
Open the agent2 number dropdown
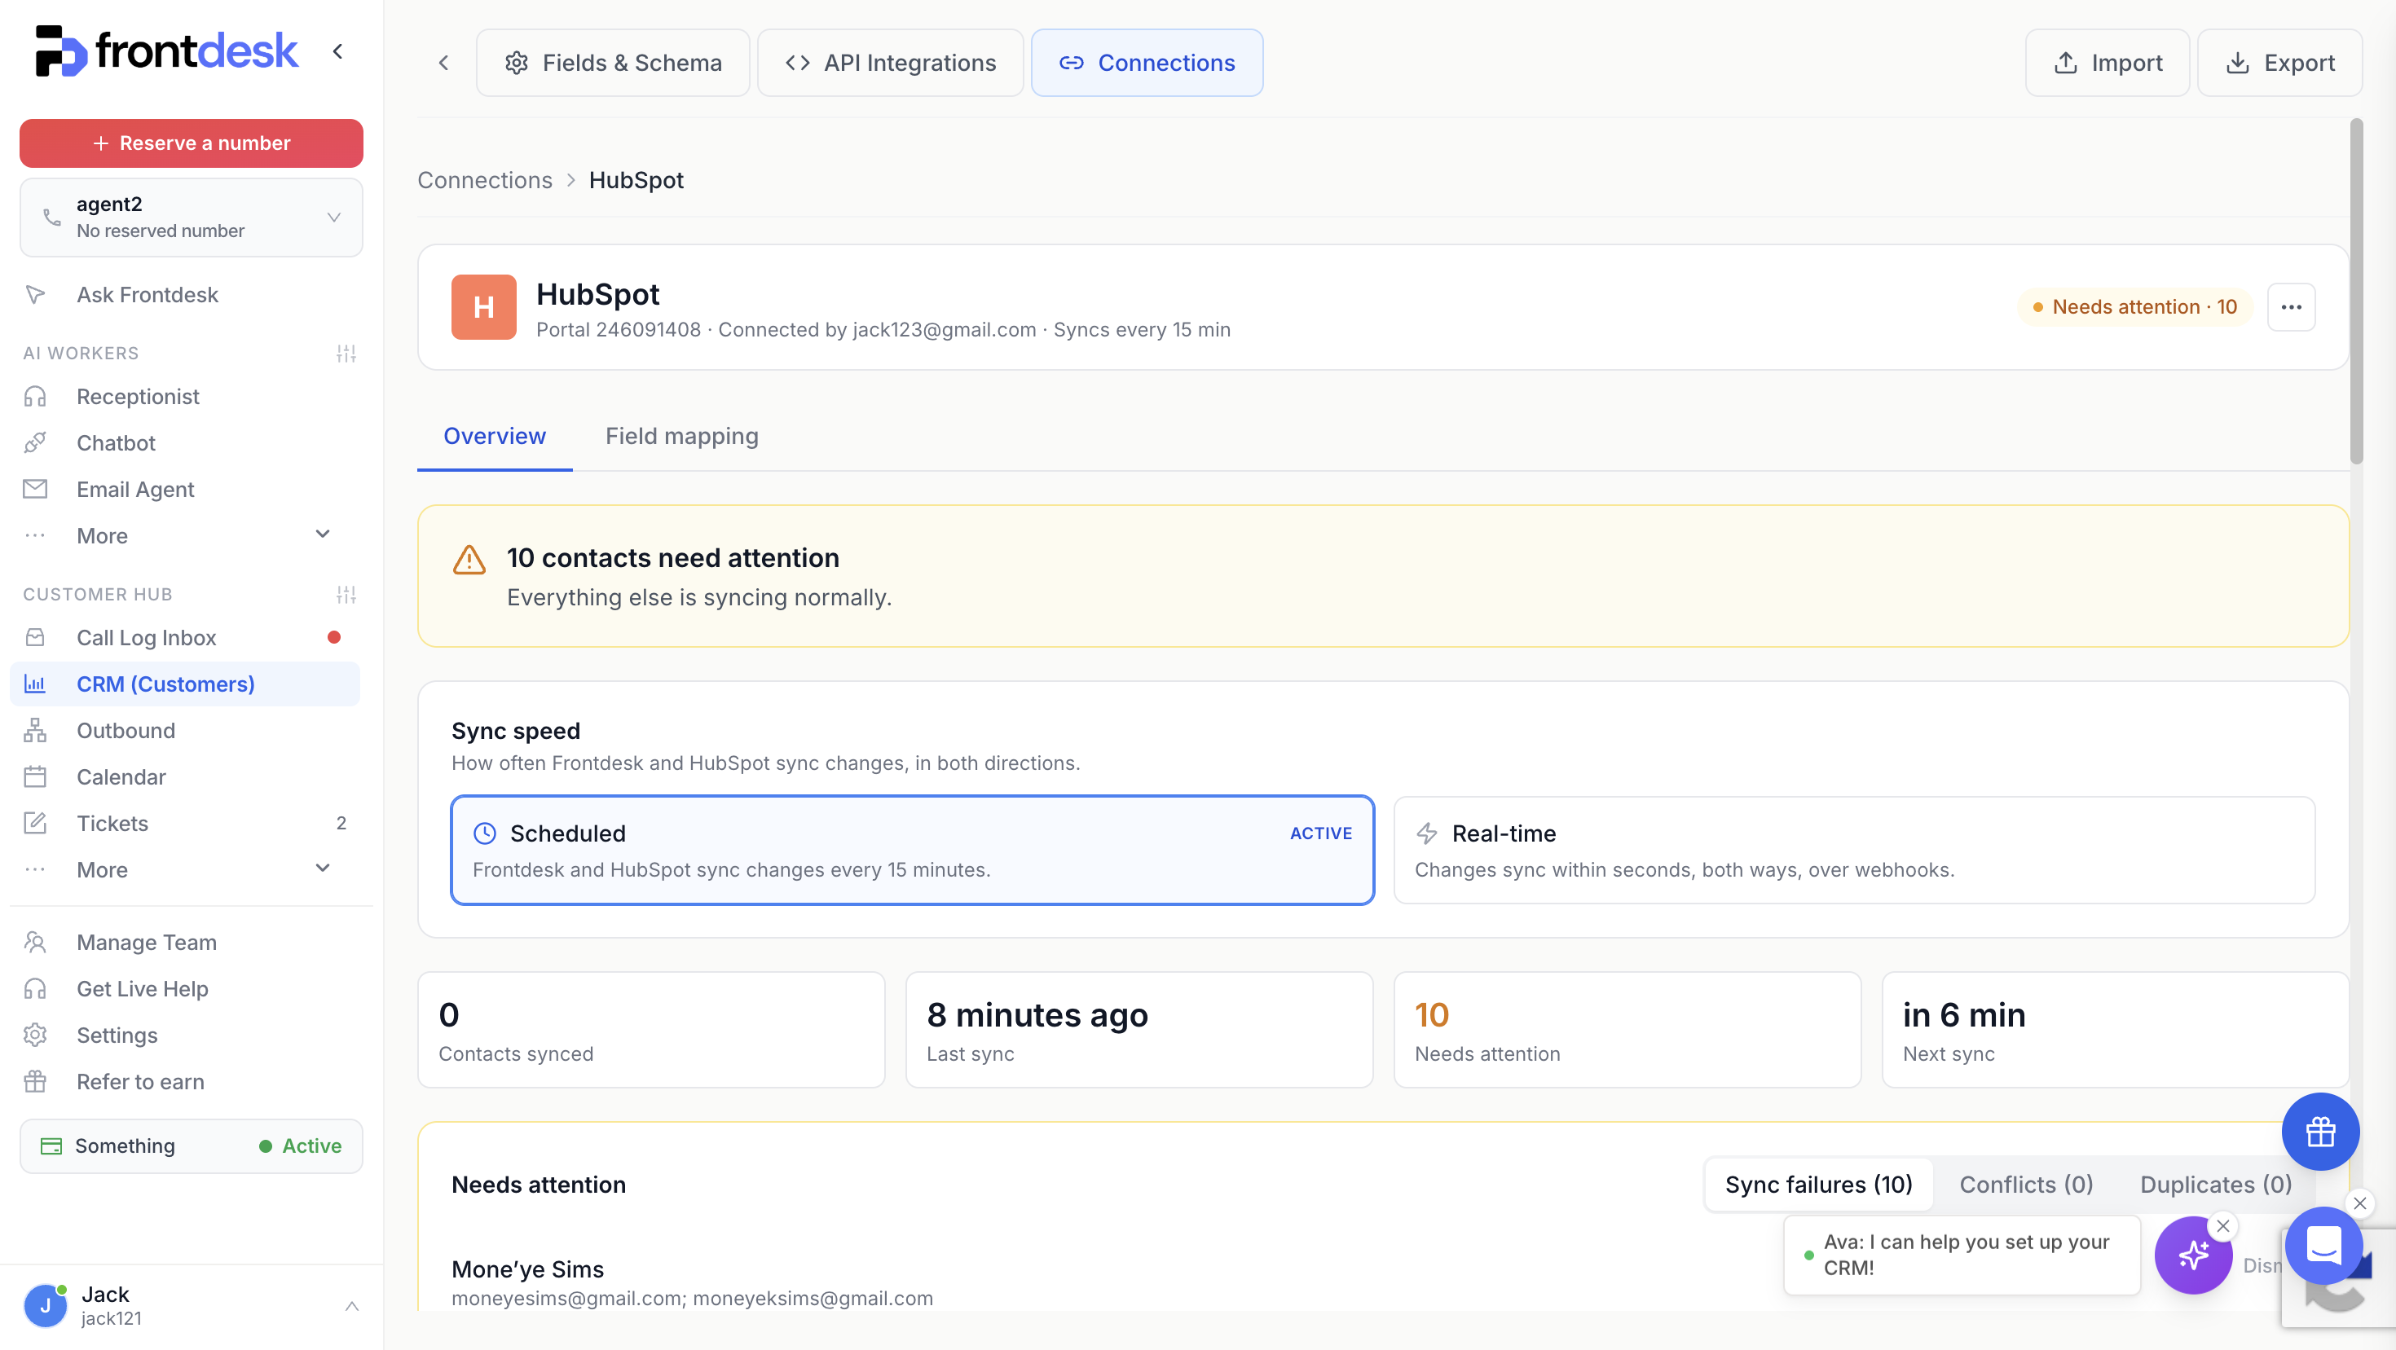[192, 218]
